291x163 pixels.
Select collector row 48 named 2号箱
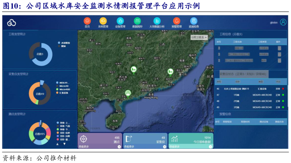click(251, 101)
